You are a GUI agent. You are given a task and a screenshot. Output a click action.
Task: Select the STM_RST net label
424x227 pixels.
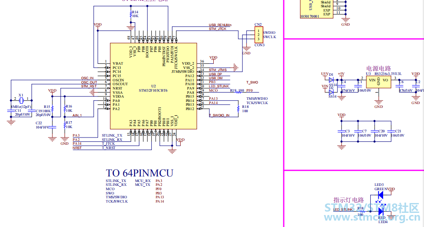pyautogui.click(x=89, y=87)
